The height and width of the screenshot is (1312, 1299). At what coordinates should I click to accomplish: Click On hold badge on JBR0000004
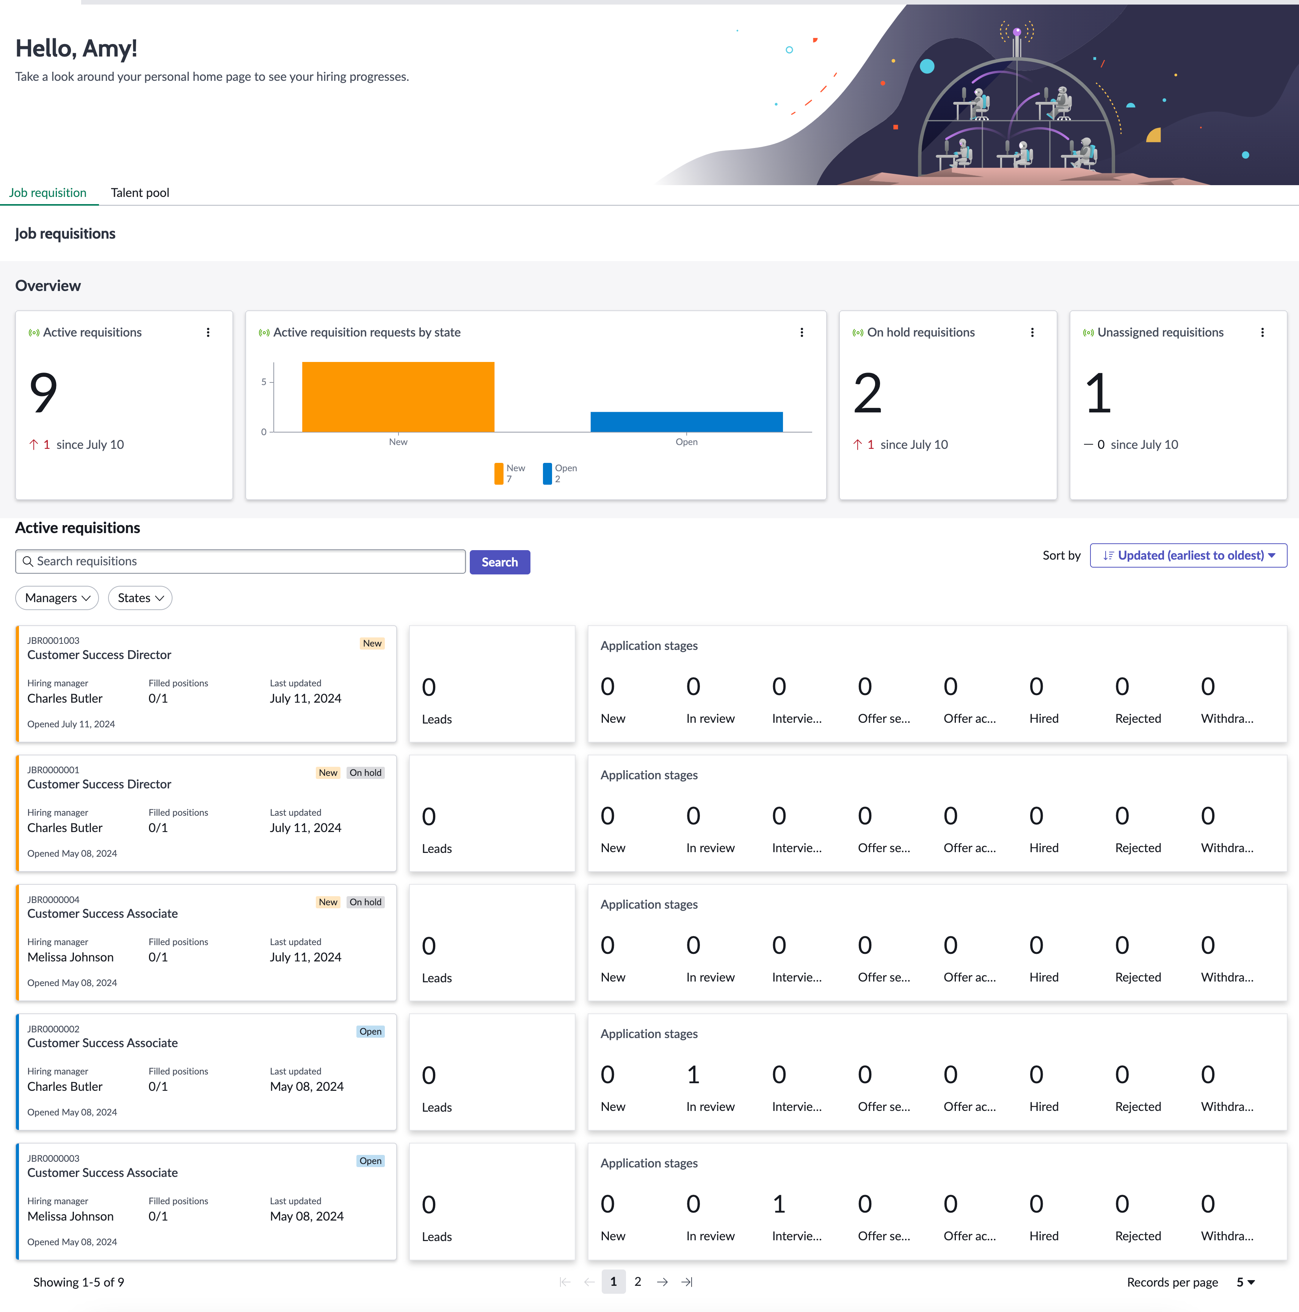pos(366,903)
